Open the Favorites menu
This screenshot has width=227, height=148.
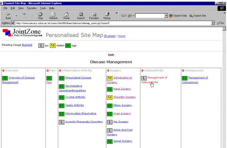pyautogui.click(x=31, y=8)
